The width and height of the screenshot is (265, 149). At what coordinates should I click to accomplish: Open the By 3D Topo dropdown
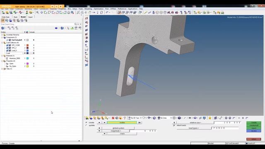coord(141,118)
